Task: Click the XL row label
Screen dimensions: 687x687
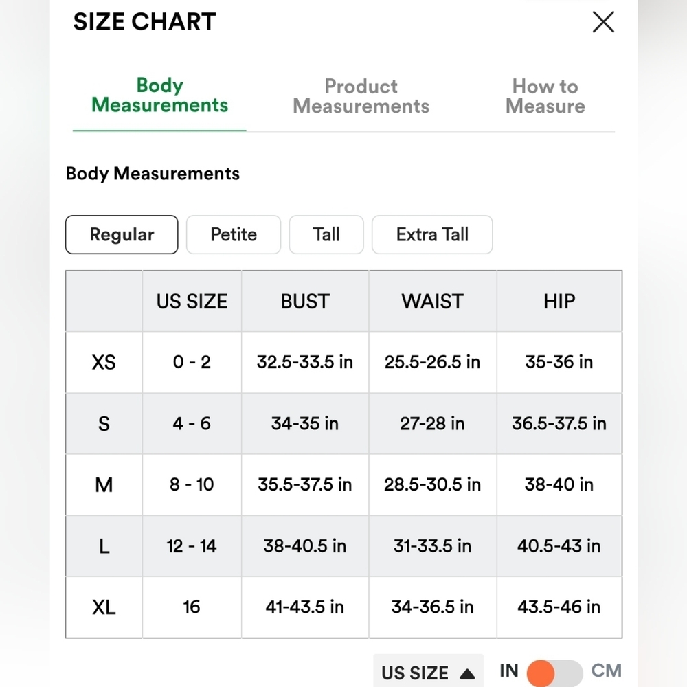Action: tap(104, 607)
